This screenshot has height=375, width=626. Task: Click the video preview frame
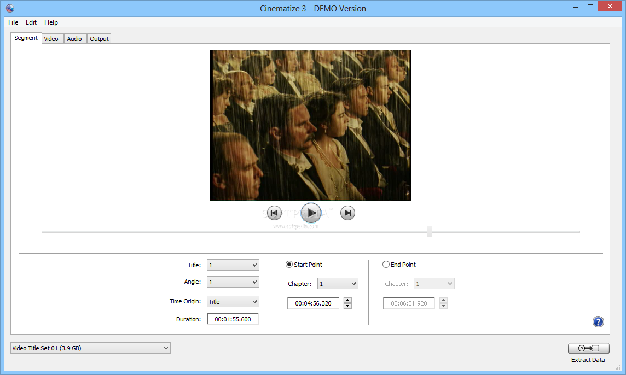pos(311,125)
